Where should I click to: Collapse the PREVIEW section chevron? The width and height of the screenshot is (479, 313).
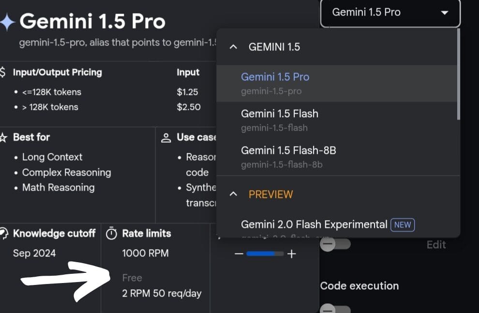(233, 194)
